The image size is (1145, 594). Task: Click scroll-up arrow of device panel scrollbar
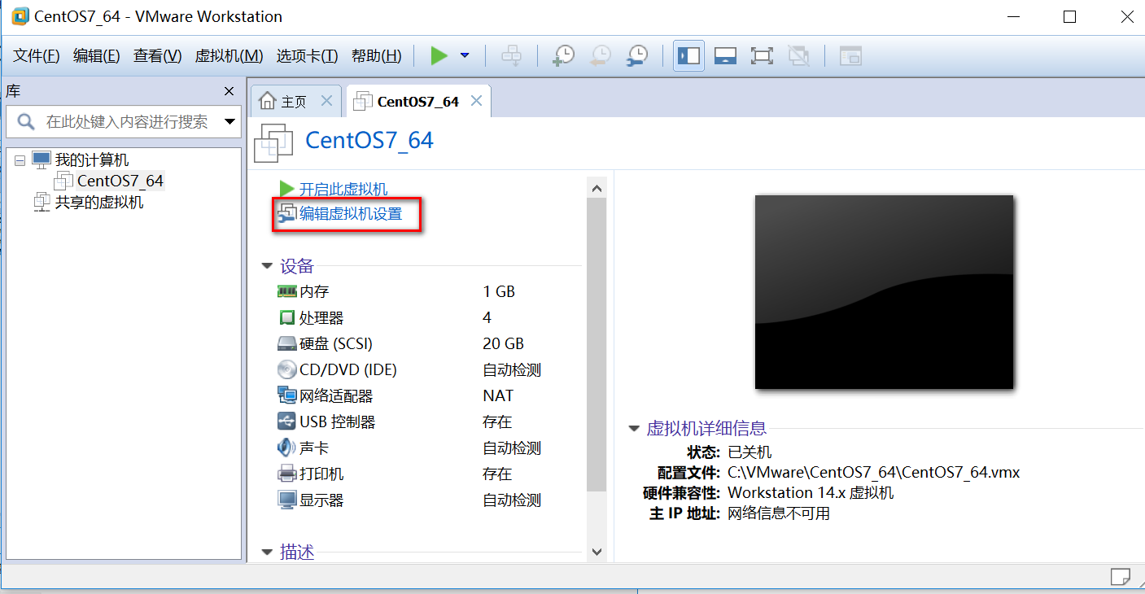597,188
